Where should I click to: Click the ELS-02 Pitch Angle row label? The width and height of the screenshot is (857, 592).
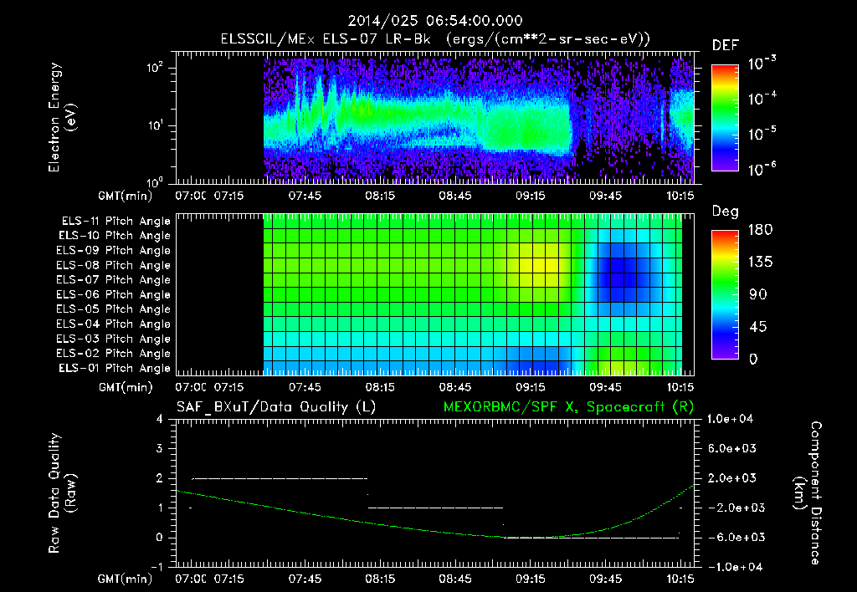113,354
